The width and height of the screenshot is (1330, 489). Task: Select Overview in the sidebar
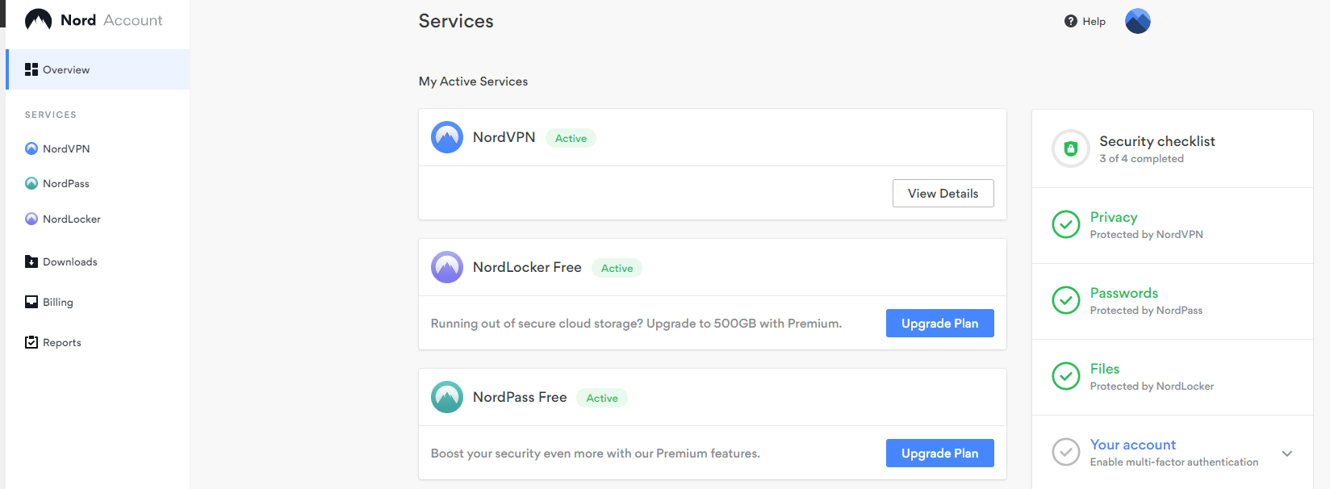point(66,70)
